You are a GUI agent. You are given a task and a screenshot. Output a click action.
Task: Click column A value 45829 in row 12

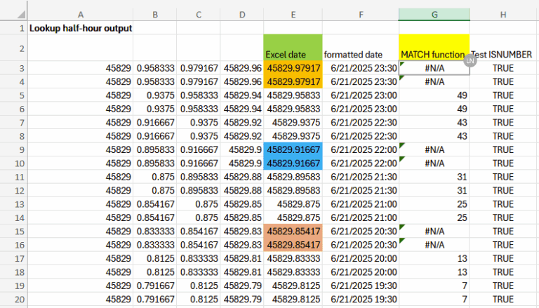pos(81,190)
